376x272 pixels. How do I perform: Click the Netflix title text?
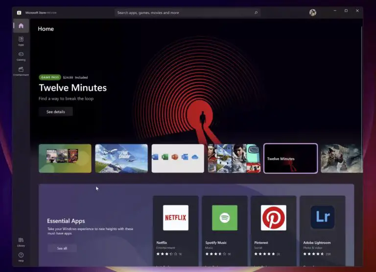(162, 243)
